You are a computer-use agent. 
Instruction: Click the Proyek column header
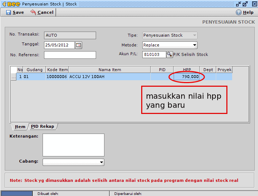pos(224,70)
